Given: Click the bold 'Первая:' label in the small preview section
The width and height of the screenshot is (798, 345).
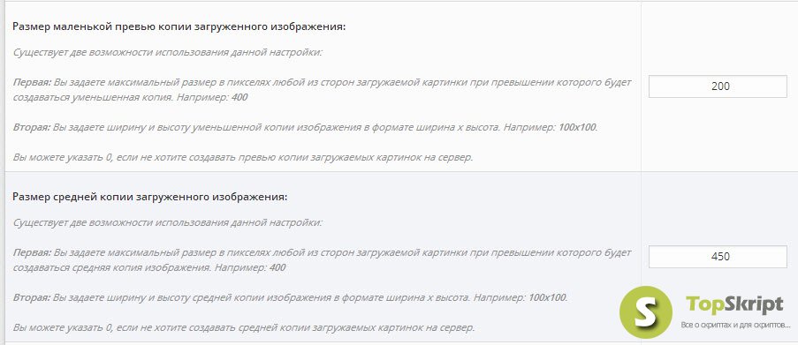Looking at the screenshot, I should click(x=32, y=82).
